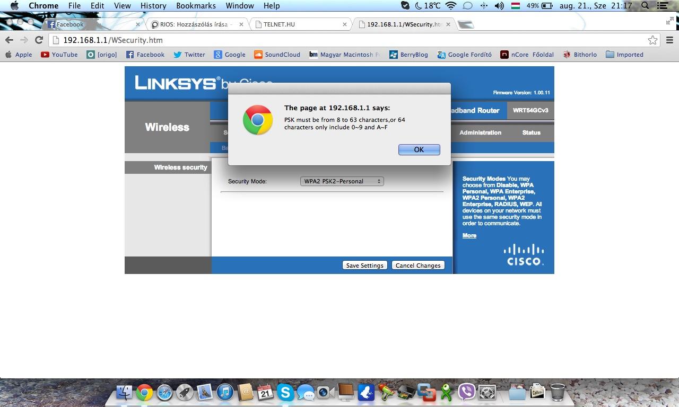679x407 pixels.
Task: Open the Apple bookmark
Action: [x=19, y=55]
